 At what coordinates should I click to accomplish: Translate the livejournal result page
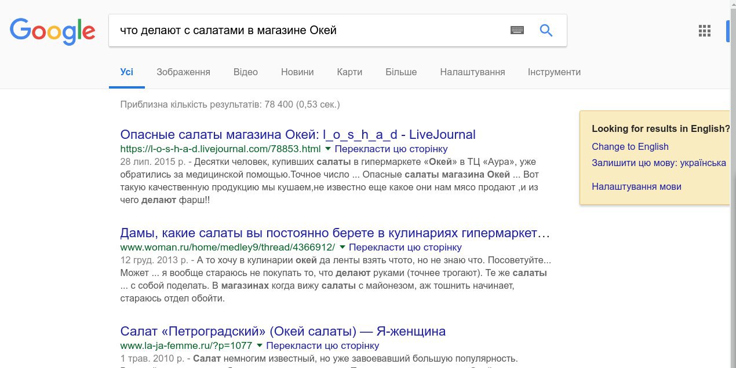click(x=391, y=149)
